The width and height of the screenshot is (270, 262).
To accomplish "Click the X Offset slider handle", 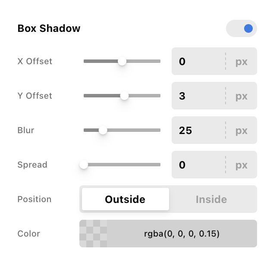I will [122, 62].
